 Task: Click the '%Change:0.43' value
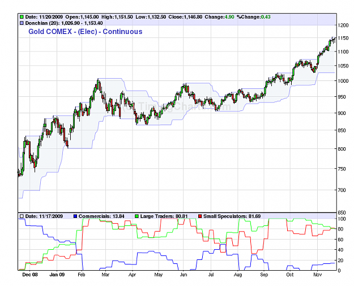254,17
